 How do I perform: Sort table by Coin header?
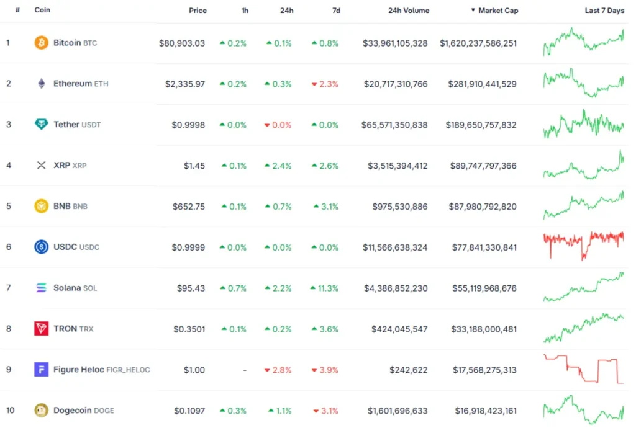coord(42,10)
